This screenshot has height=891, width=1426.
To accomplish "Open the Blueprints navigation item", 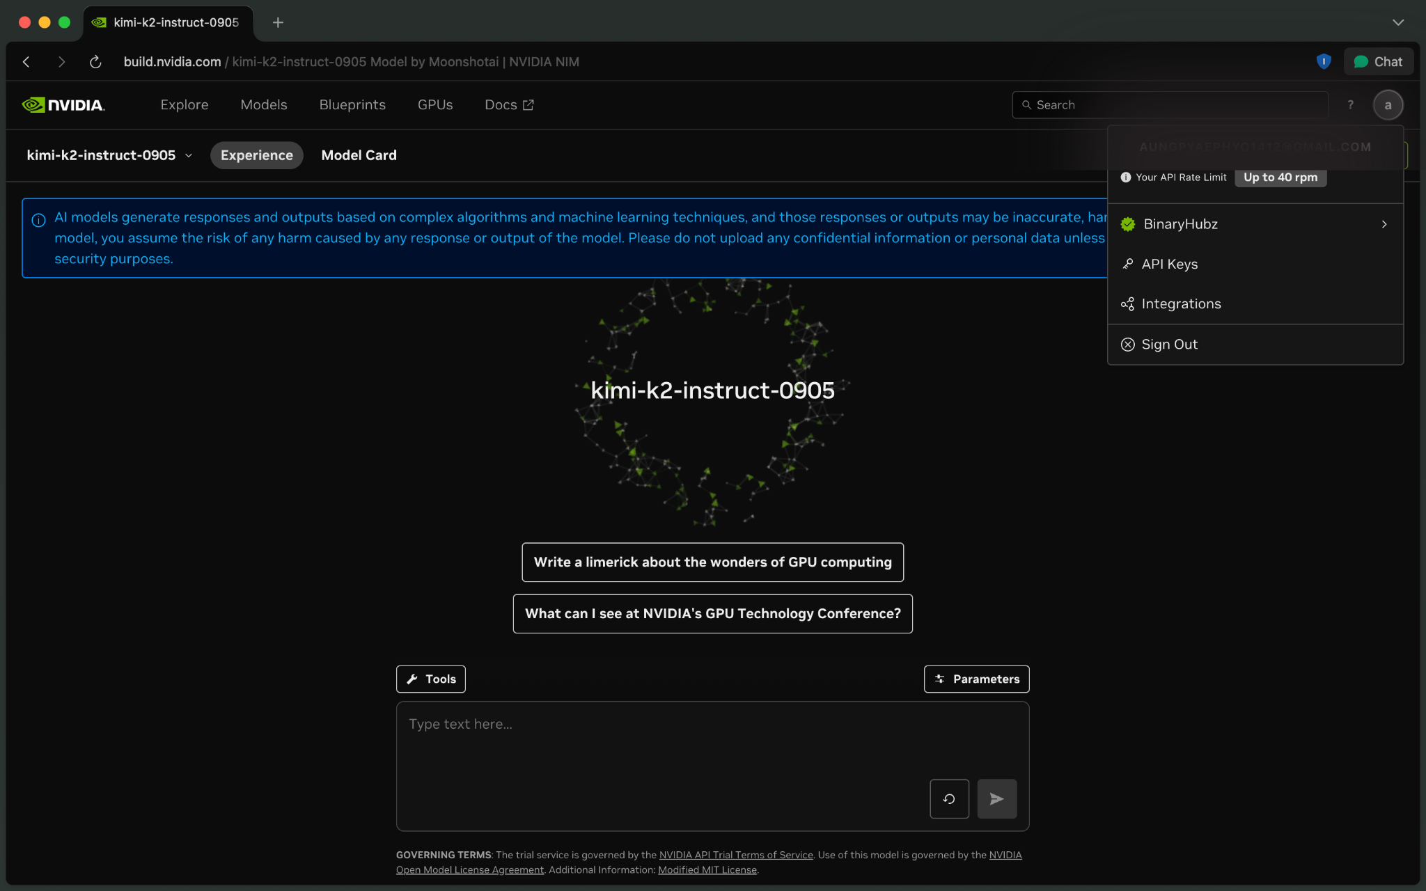I will (x=352, y=104).
